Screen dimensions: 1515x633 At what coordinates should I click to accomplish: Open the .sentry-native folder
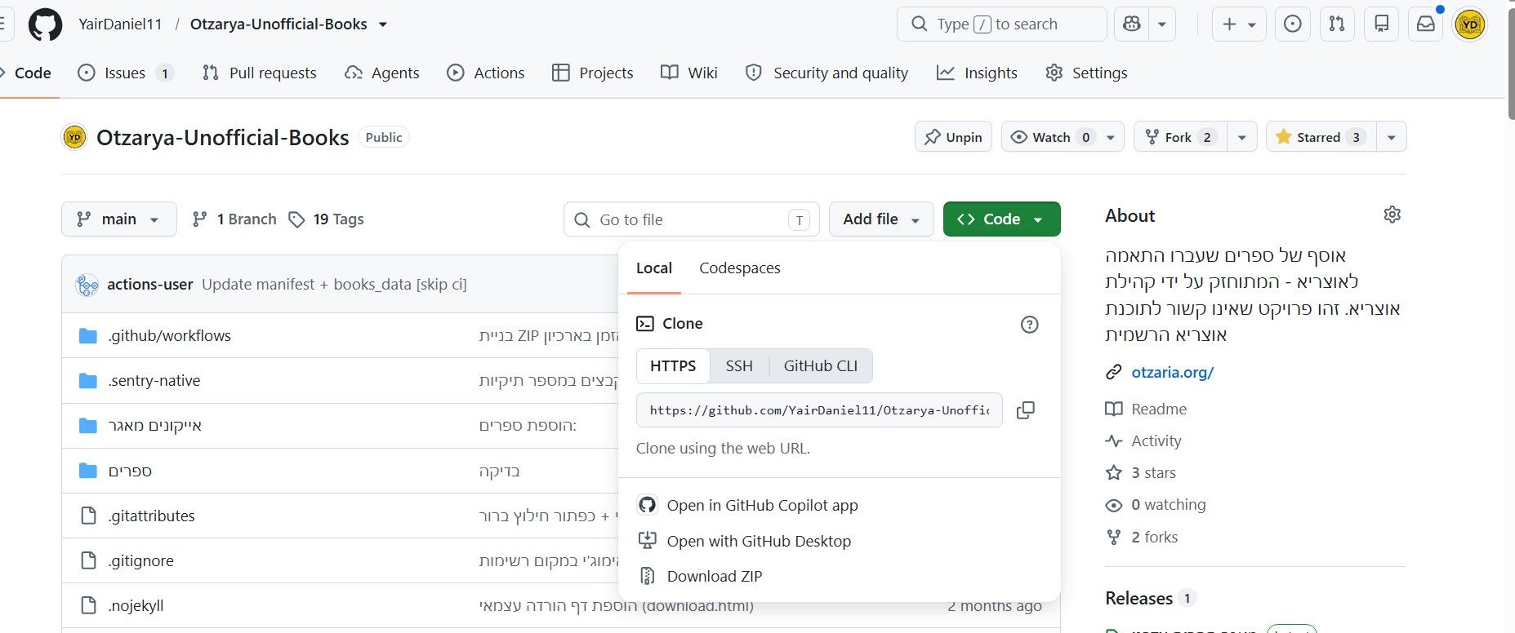(x=154, y=381)
